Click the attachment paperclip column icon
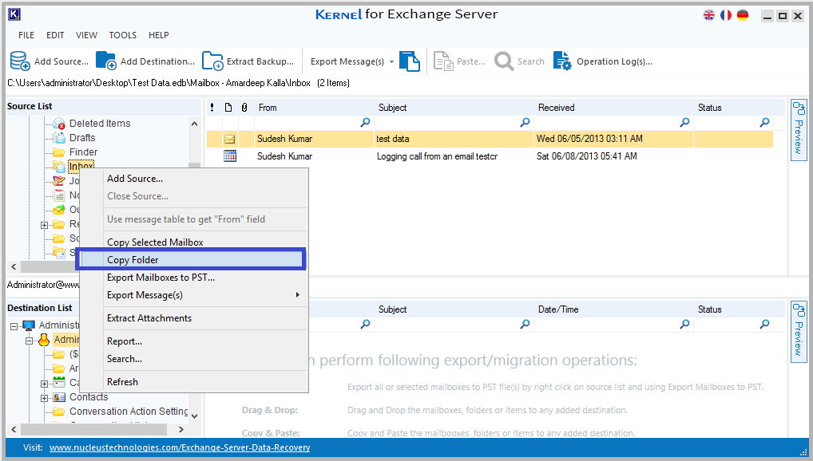Viewport: 813px width, 461px height. [x=244, y=108]
